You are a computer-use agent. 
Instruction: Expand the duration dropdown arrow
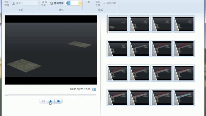(x=80, y=3)
